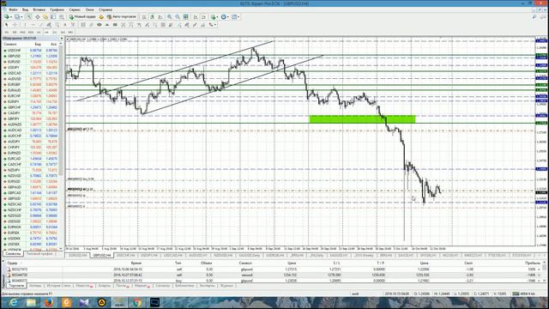The height and width of the screenshot is (309, 549).
Task: Show the Market Watch window icon
Action: pyautogui.click(x=29, y=17)
